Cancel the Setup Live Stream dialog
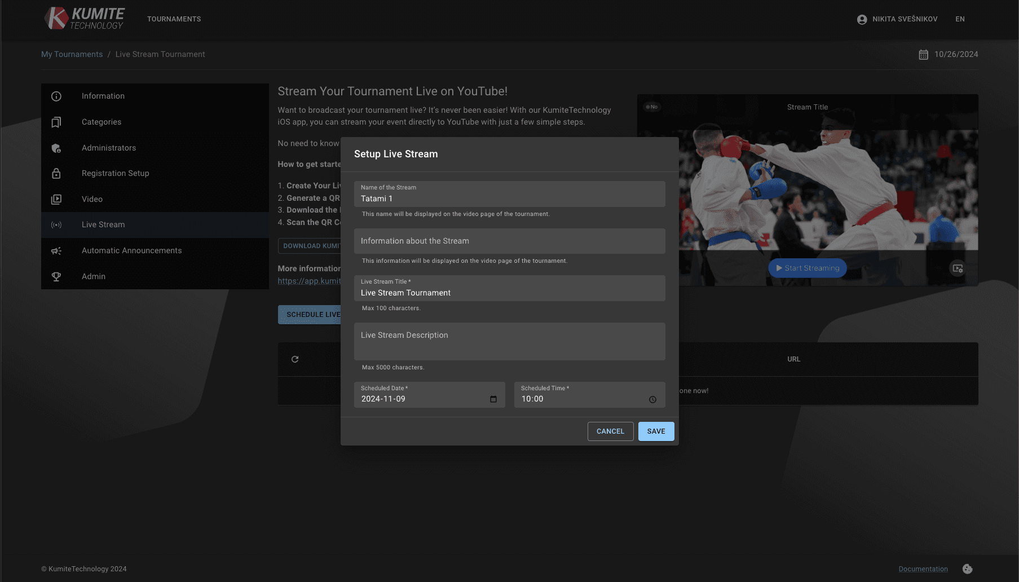 point(610,431)
